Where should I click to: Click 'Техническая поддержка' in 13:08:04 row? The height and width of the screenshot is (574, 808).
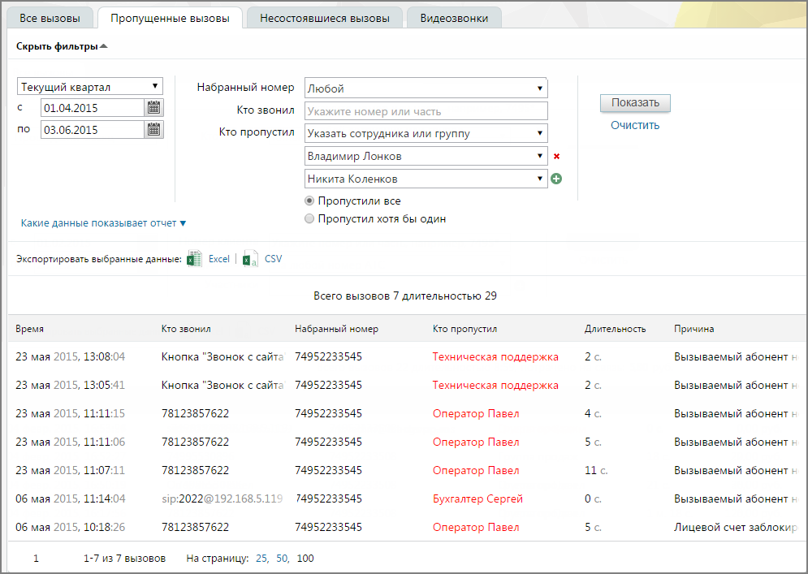click(x=495, y=356)
